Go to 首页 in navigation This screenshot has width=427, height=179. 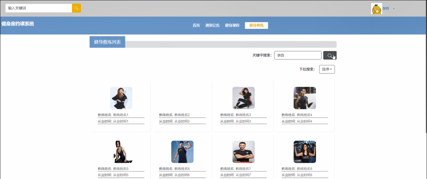(196, 25)
